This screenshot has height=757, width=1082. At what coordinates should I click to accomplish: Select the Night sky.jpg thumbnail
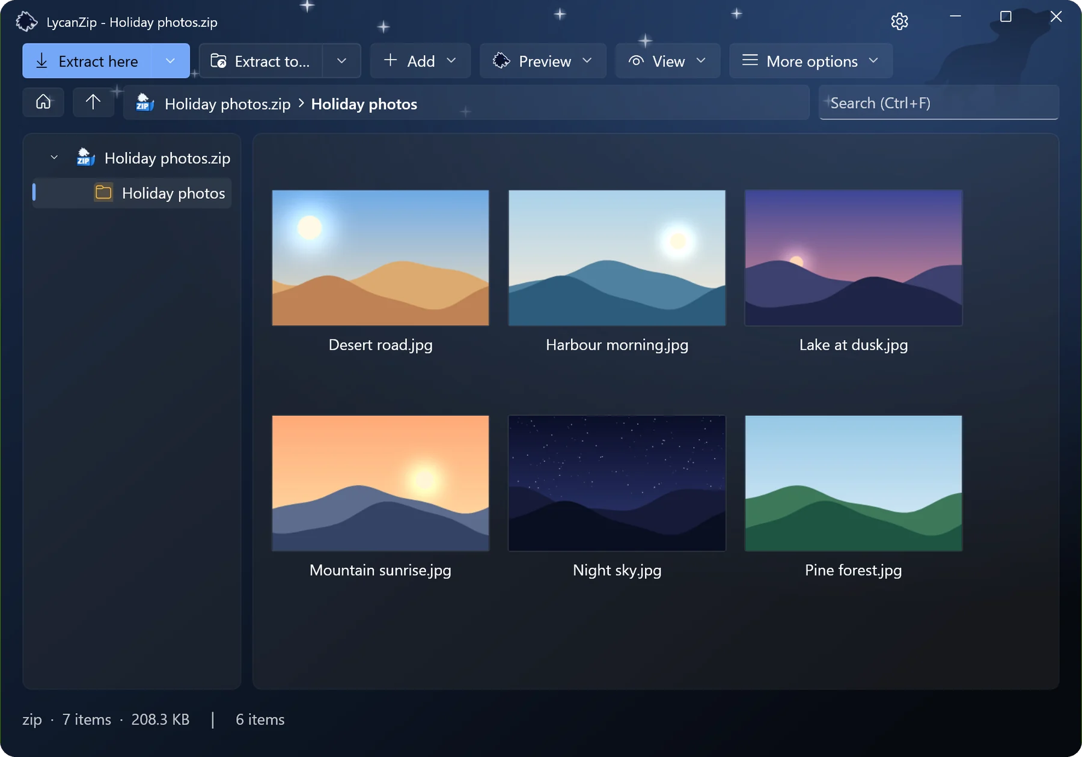[x=617, y=483]
